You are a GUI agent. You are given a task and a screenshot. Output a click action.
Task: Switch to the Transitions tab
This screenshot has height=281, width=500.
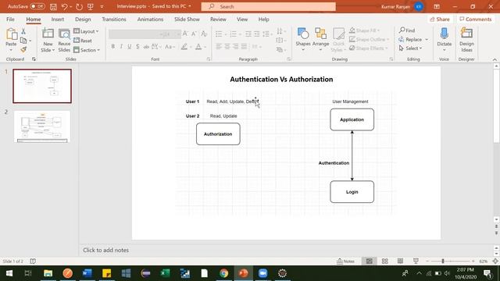coord(114,20)
